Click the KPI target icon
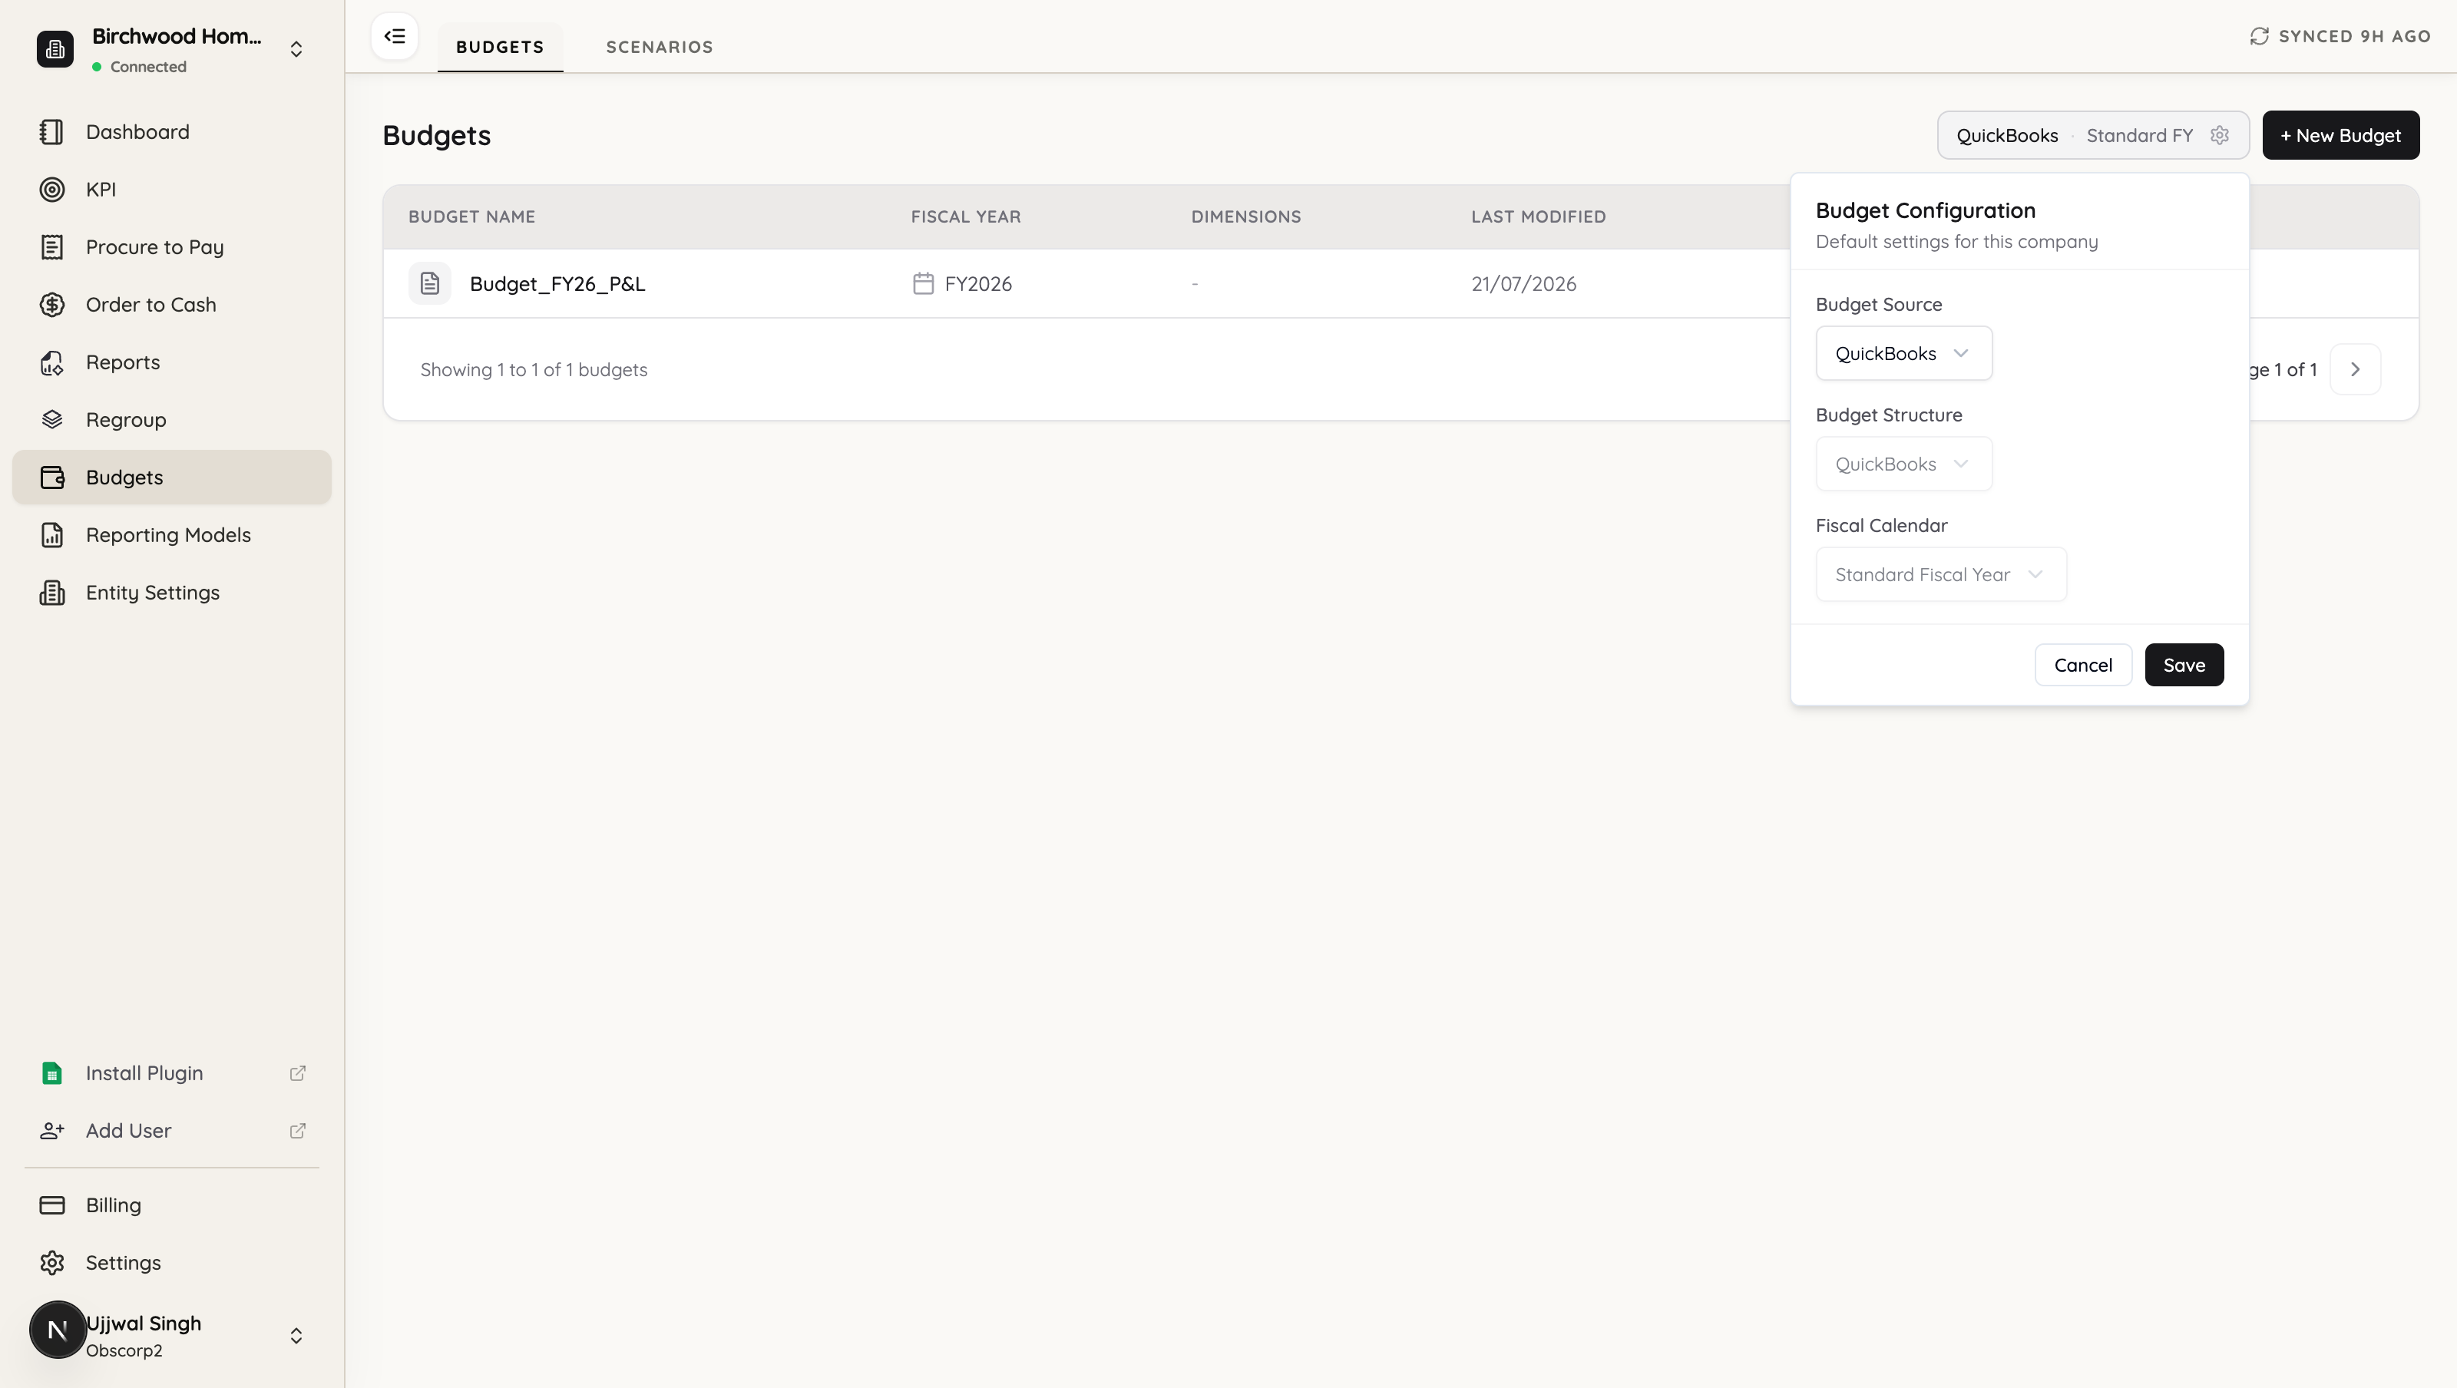The height and width of the screenshot is (1388, 2457). click(52, 189)
